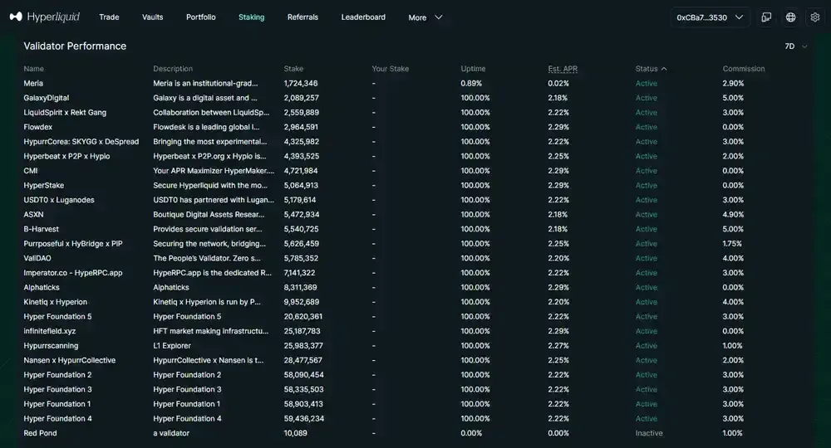Sort by the Name column header
This screenshot has height=448, width=831.
[x=34, y=69]
